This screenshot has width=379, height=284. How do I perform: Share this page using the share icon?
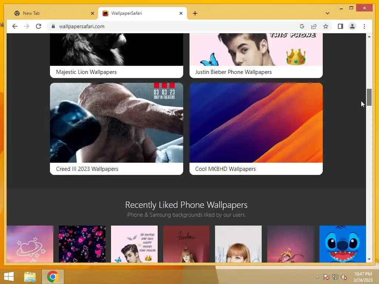coord(314,26)
